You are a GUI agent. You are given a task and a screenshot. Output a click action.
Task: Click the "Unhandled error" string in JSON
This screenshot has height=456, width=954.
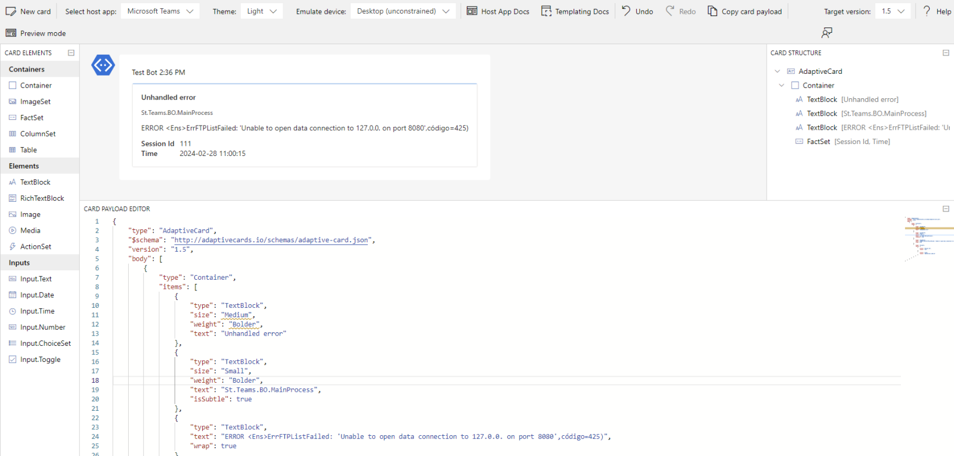[254, 334]
